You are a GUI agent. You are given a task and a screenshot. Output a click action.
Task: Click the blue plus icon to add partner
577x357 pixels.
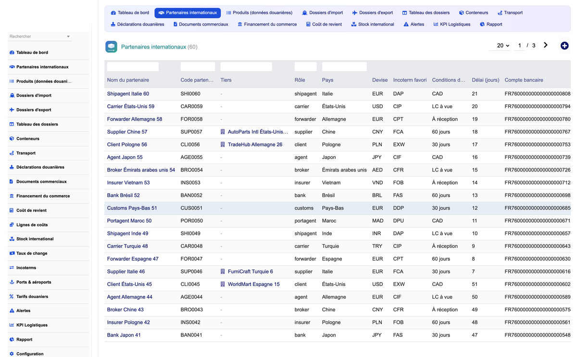pos(564,46)
